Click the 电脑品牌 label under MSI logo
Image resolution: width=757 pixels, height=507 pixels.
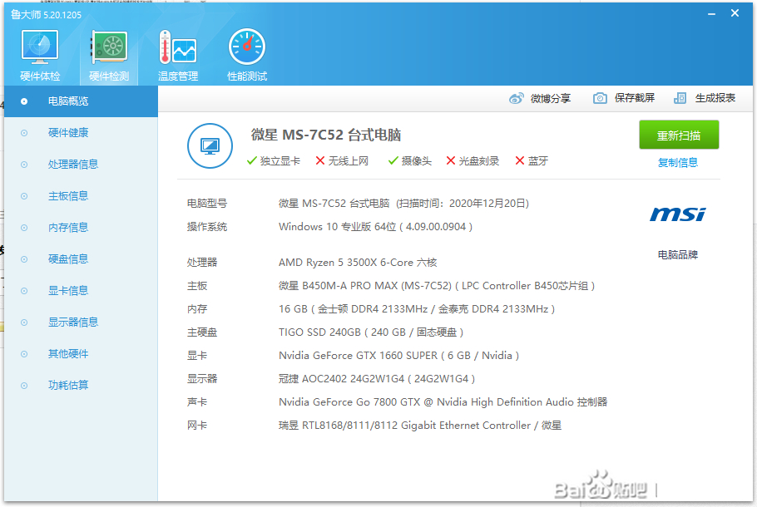pos(678,254)
